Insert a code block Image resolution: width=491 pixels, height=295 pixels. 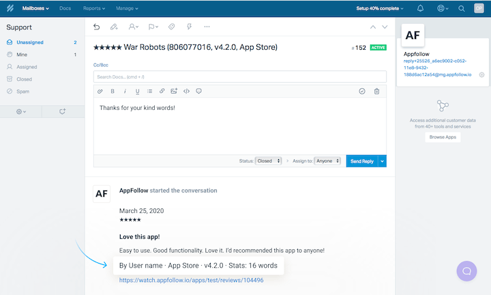186,92
